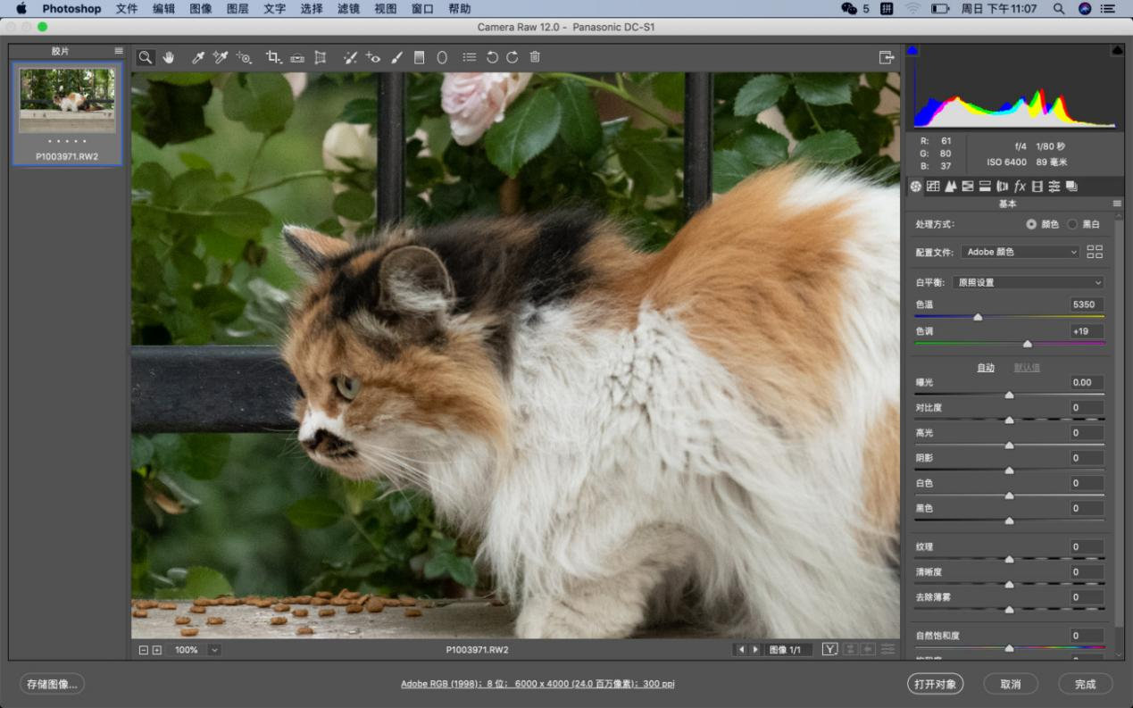Browse profiles with the grid icon

[x=1096, y=252]
